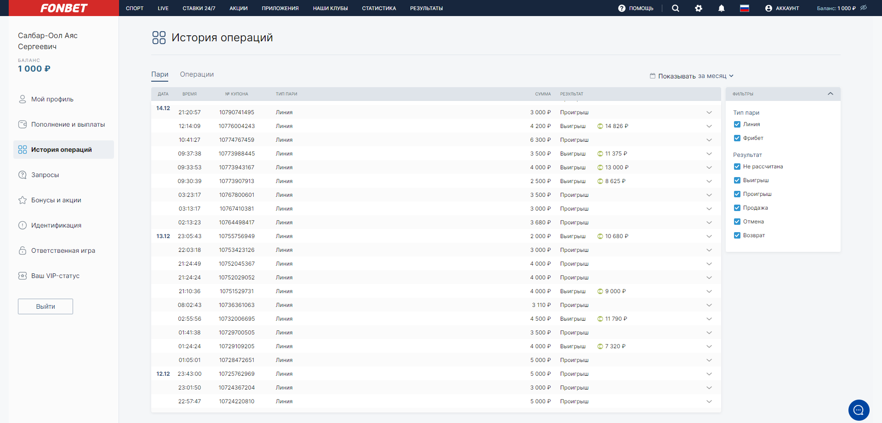The width and height of the screenshot is (882, 423).
Task: Click the Russian flag language icon
Action: (745, 8)
